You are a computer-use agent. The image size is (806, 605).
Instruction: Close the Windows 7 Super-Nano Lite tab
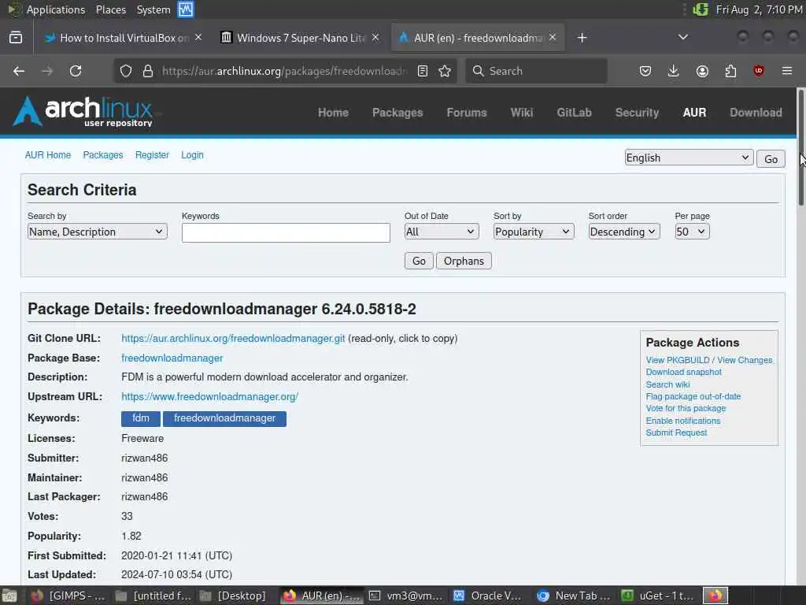375,38
